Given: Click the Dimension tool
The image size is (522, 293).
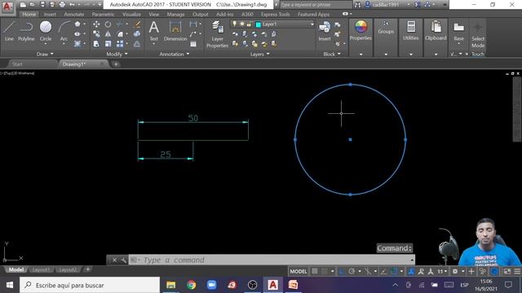Looking at the screenshot, I should (x=175, y=31).
